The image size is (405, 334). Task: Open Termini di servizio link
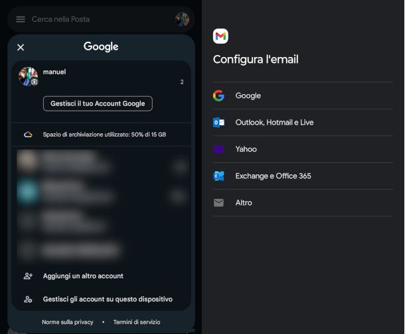137,322
